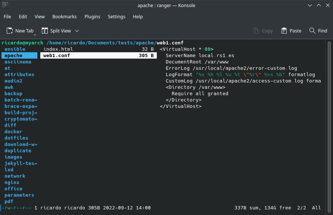The height and width of the screenshot is (215, 333).
Task: Select the 'at' directory
Action: 7,68
